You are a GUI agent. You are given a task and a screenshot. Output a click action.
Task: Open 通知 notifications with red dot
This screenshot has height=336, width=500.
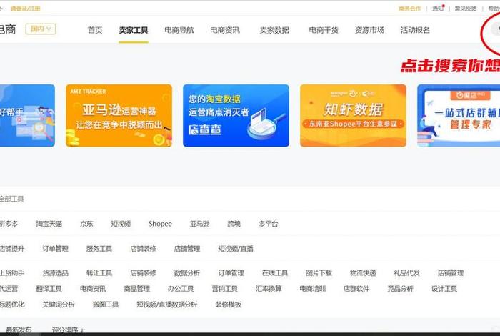click(438, 9)
